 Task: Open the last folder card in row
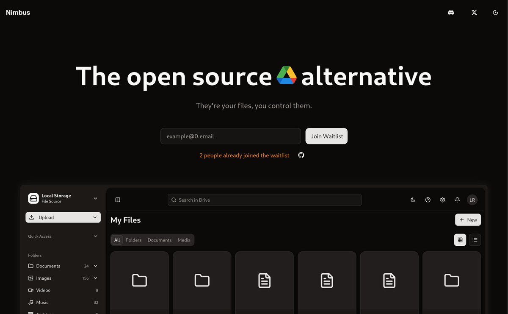[452, 283]
